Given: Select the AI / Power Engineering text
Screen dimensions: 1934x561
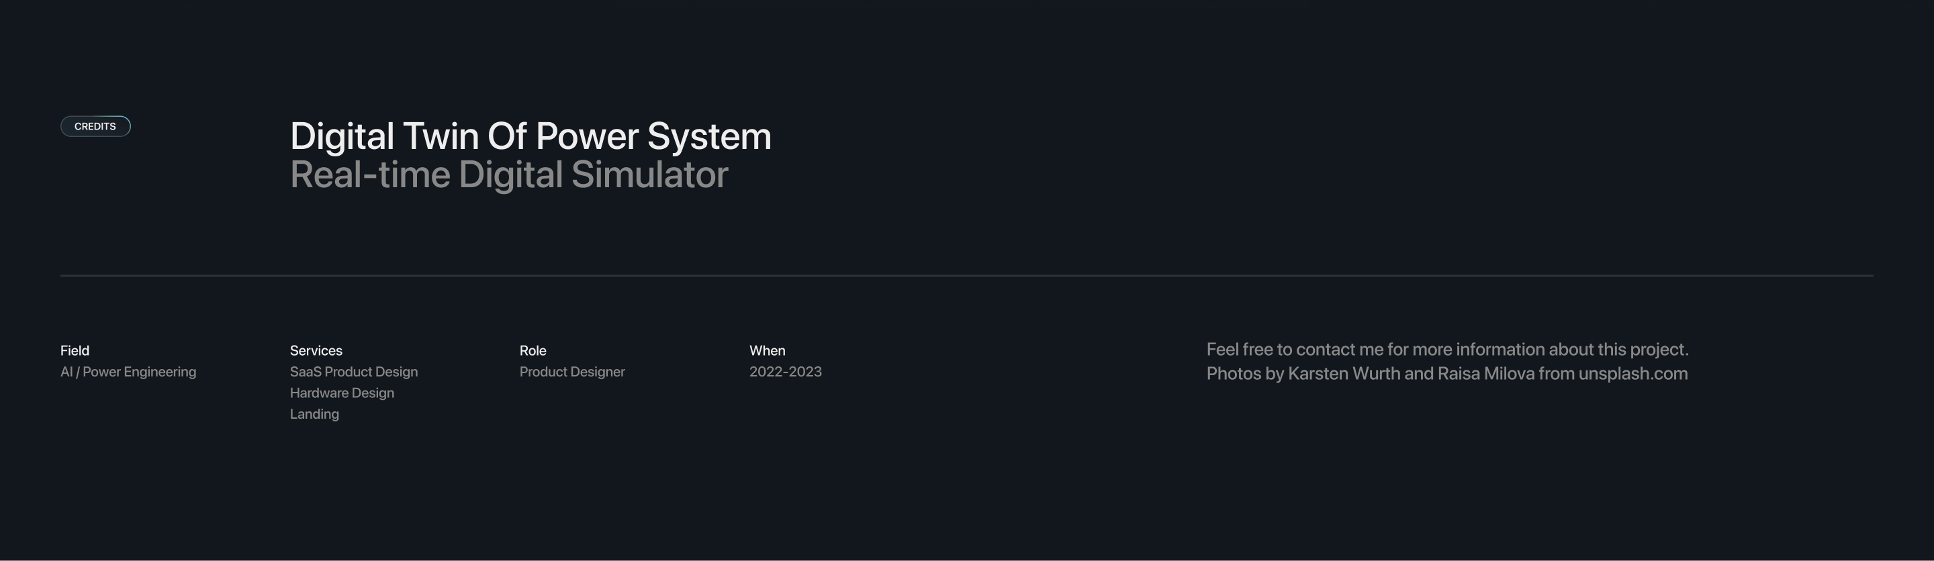Looking at the screenshot, I should click(x=128, y=372).
